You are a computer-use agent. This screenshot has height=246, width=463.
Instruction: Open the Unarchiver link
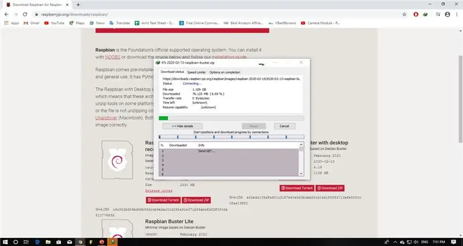coord(106,118)
